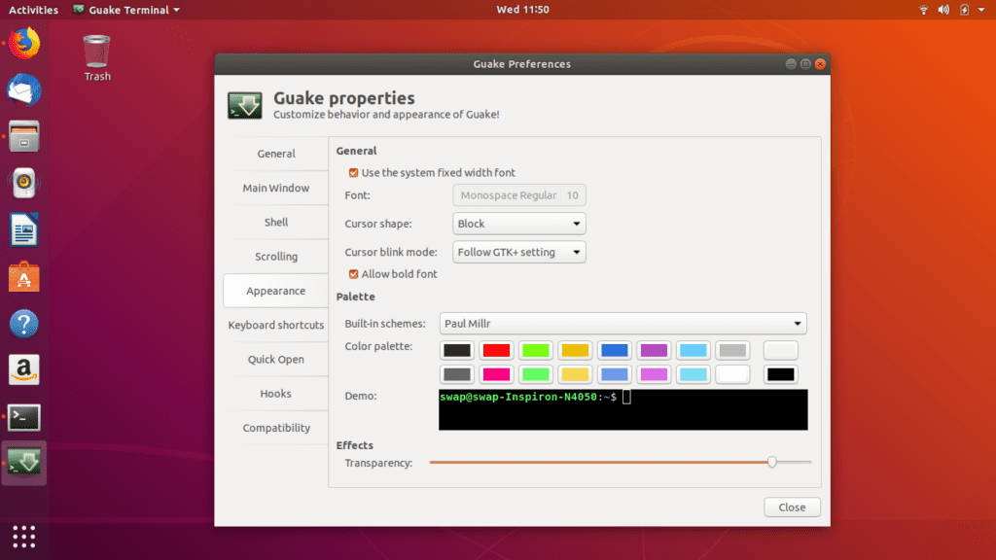Viewport: 996px width, 560px height.
Task: Open the Cursor blink mode dropdown
Action: tap(518, 252)
